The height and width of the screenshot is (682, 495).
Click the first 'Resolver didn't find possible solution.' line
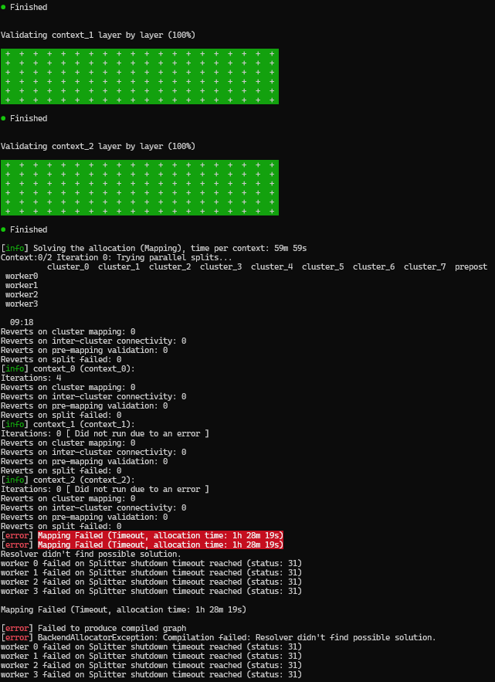coord(91,554)
